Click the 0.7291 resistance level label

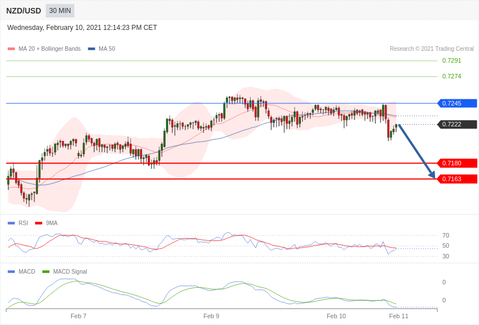click(451, 60)
